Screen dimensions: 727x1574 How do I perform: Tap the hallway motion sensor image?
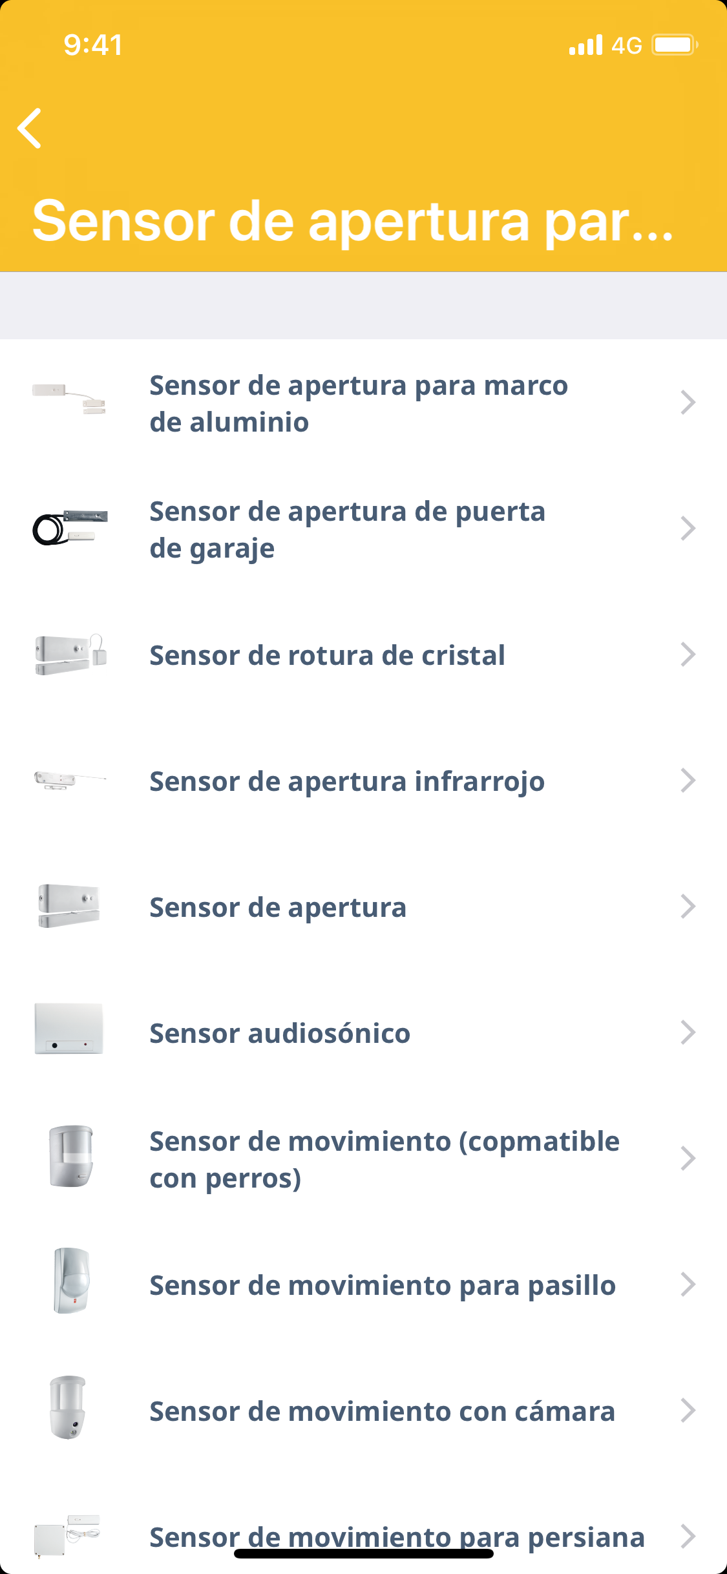[71, 1281]
